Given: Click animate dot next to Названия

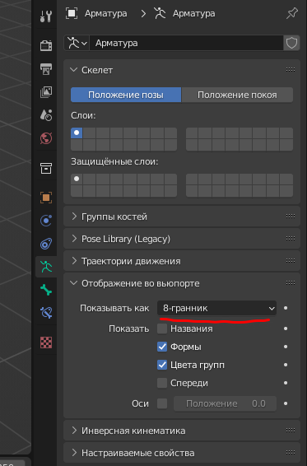Looking at the screenshot, I should click(x=286, y=329).
